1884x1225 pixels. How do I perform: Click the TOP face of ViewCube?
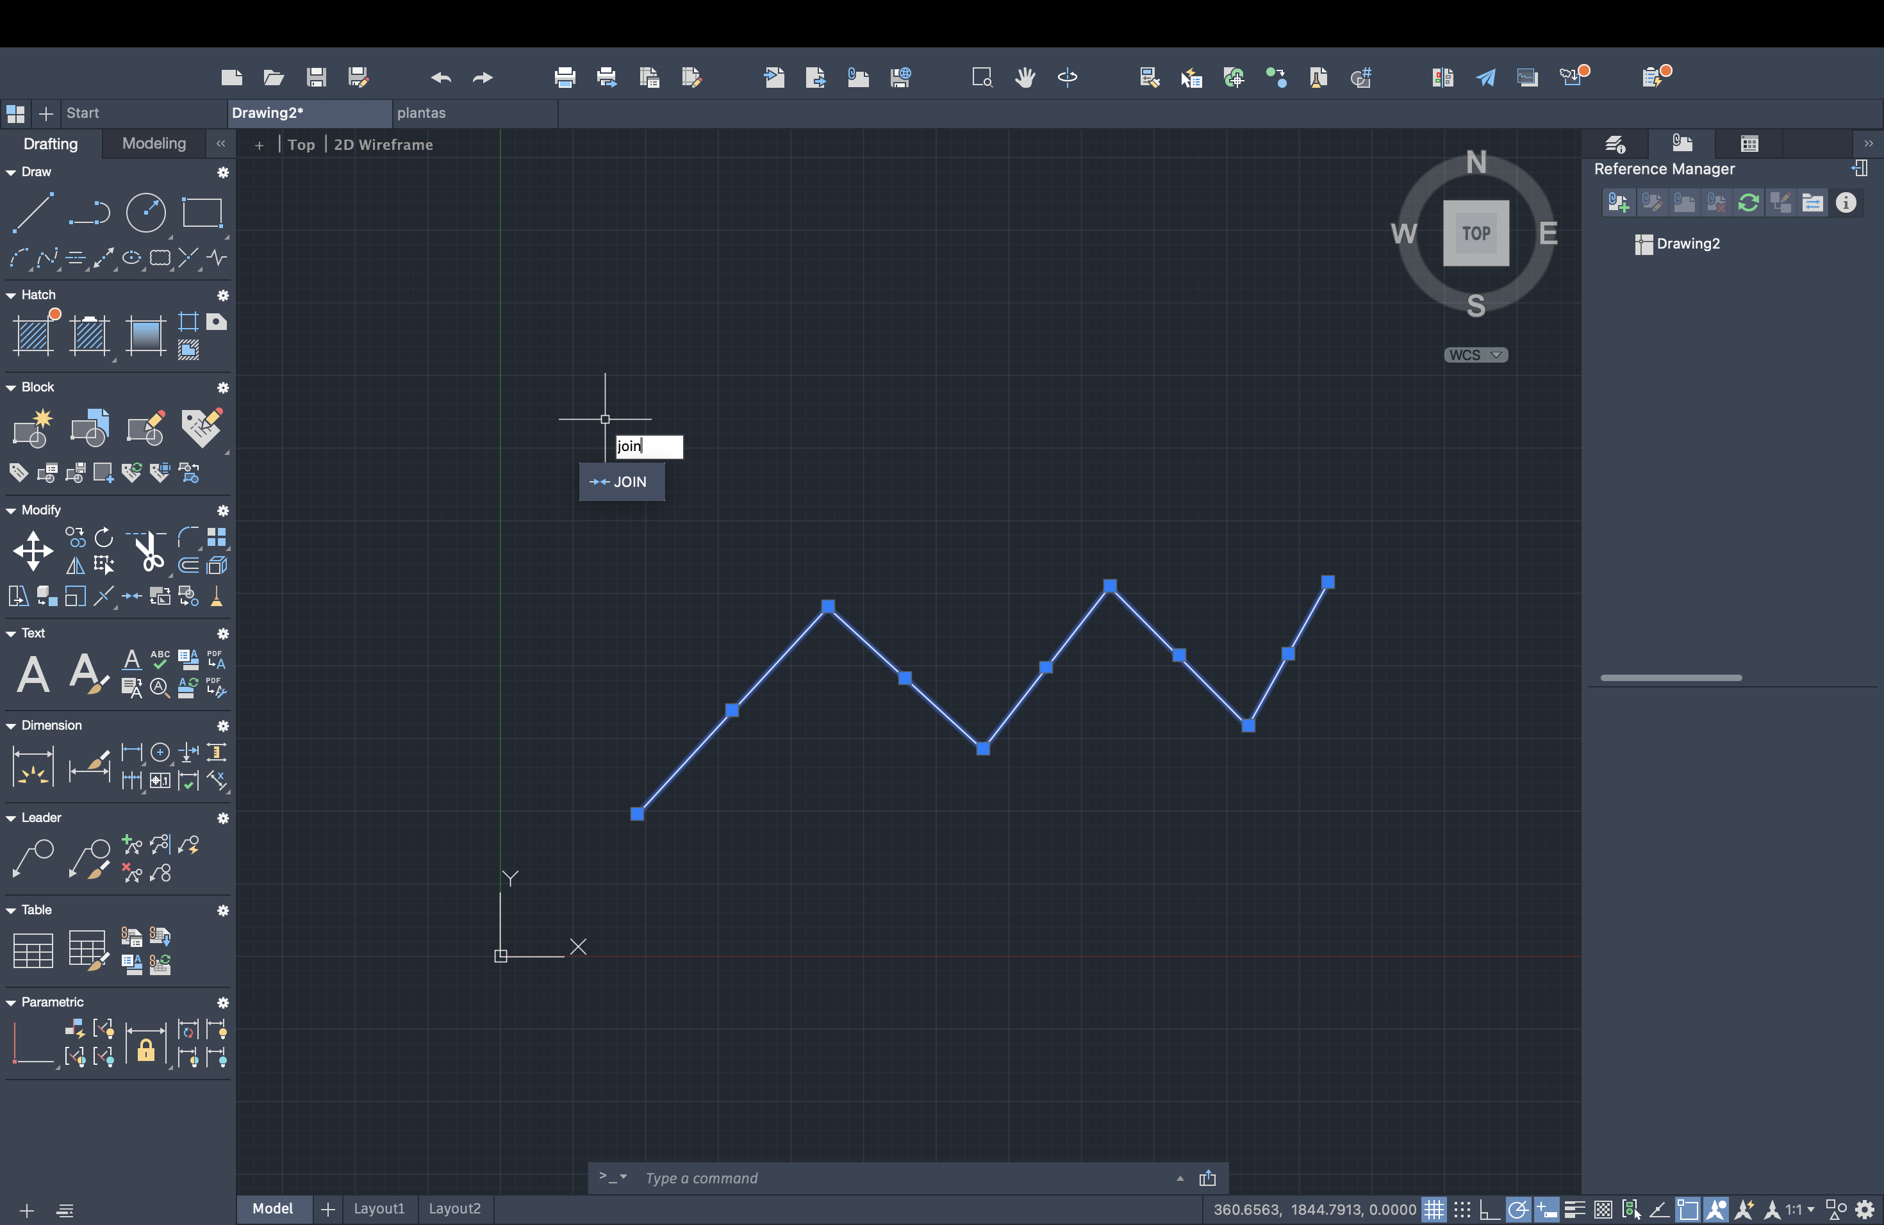point(1476,233)
